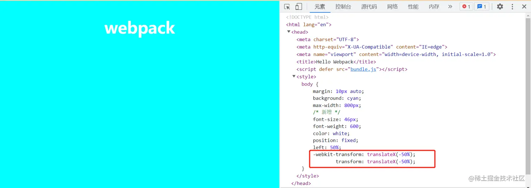
Task: Click the webpack heading on the page
Action: click(x=140, y=28)
